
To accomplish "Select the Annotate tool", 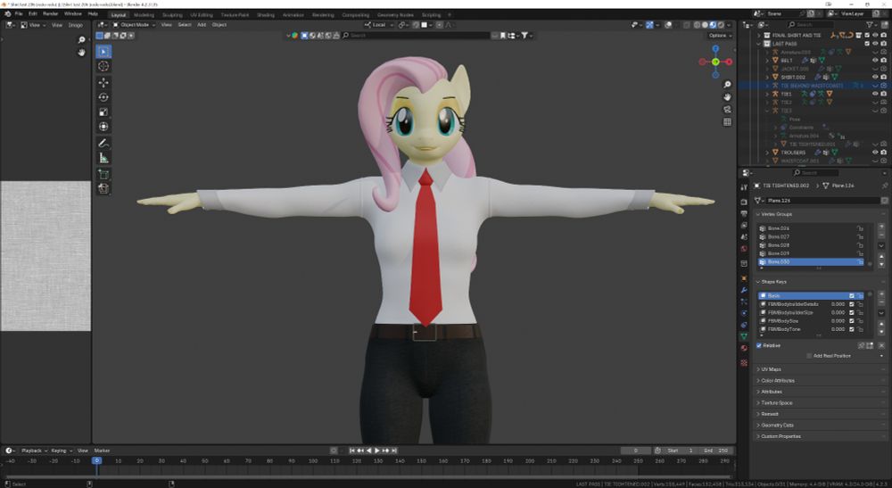I will point(103,144).
